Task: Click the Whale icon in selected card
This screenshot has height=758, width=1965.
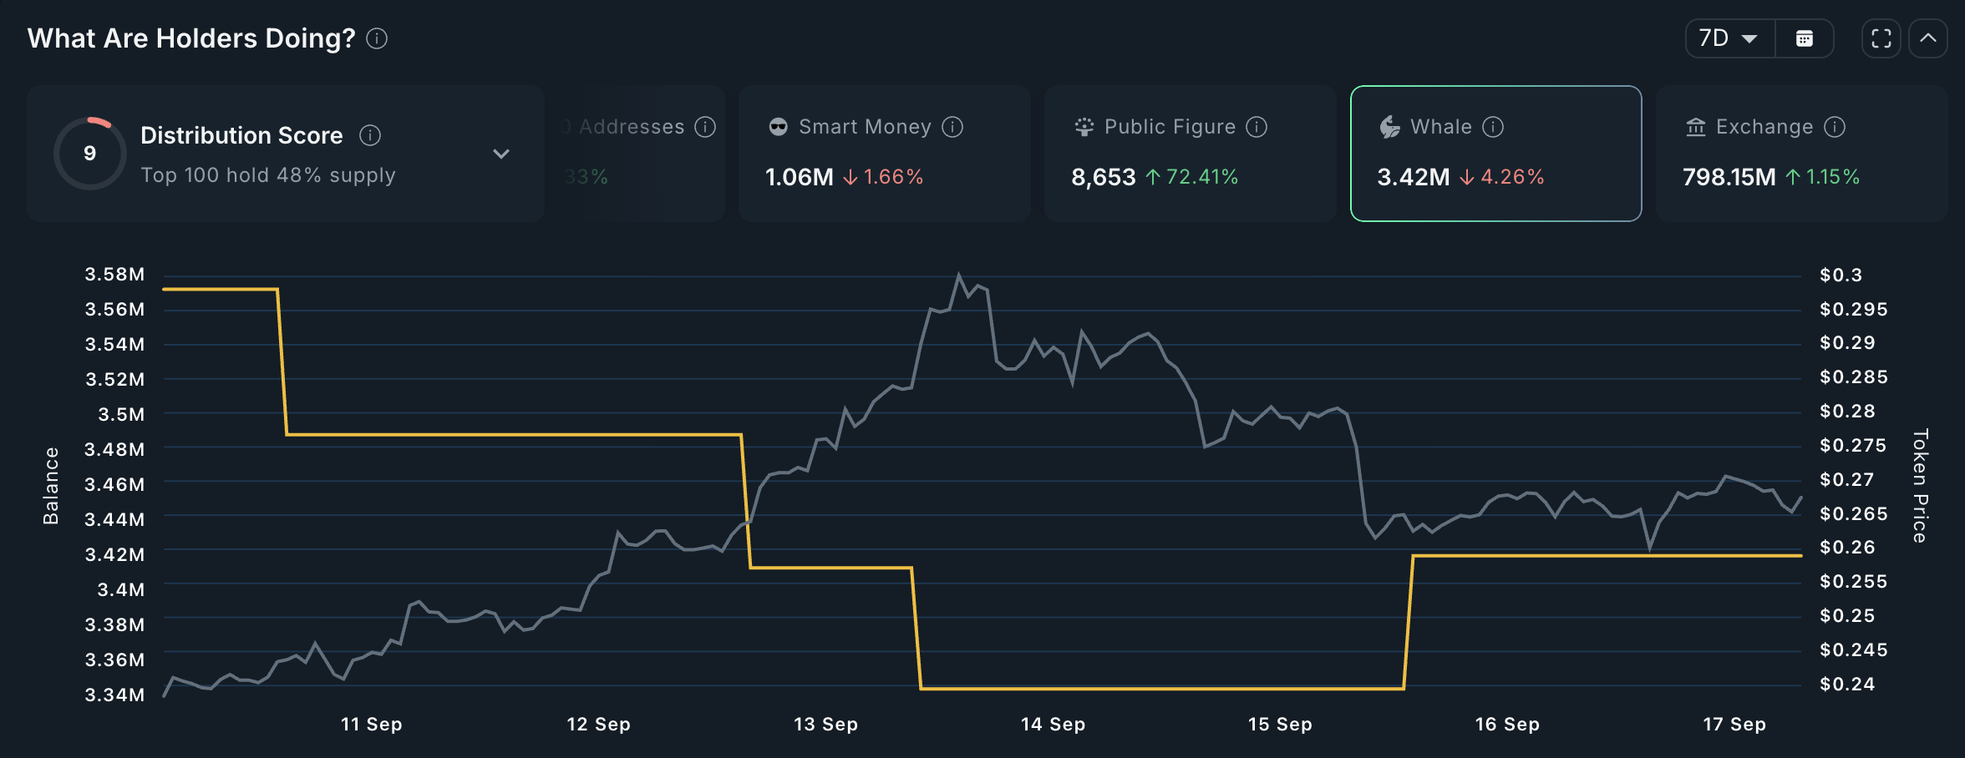Action: (1389, 127)
